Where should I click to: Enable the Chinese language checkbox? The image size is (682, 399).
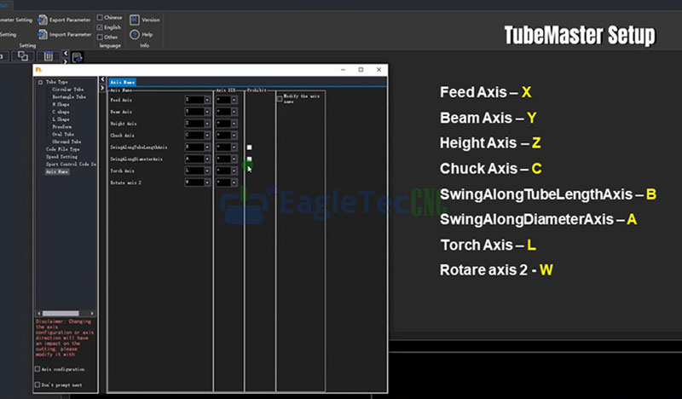point(100,17)
